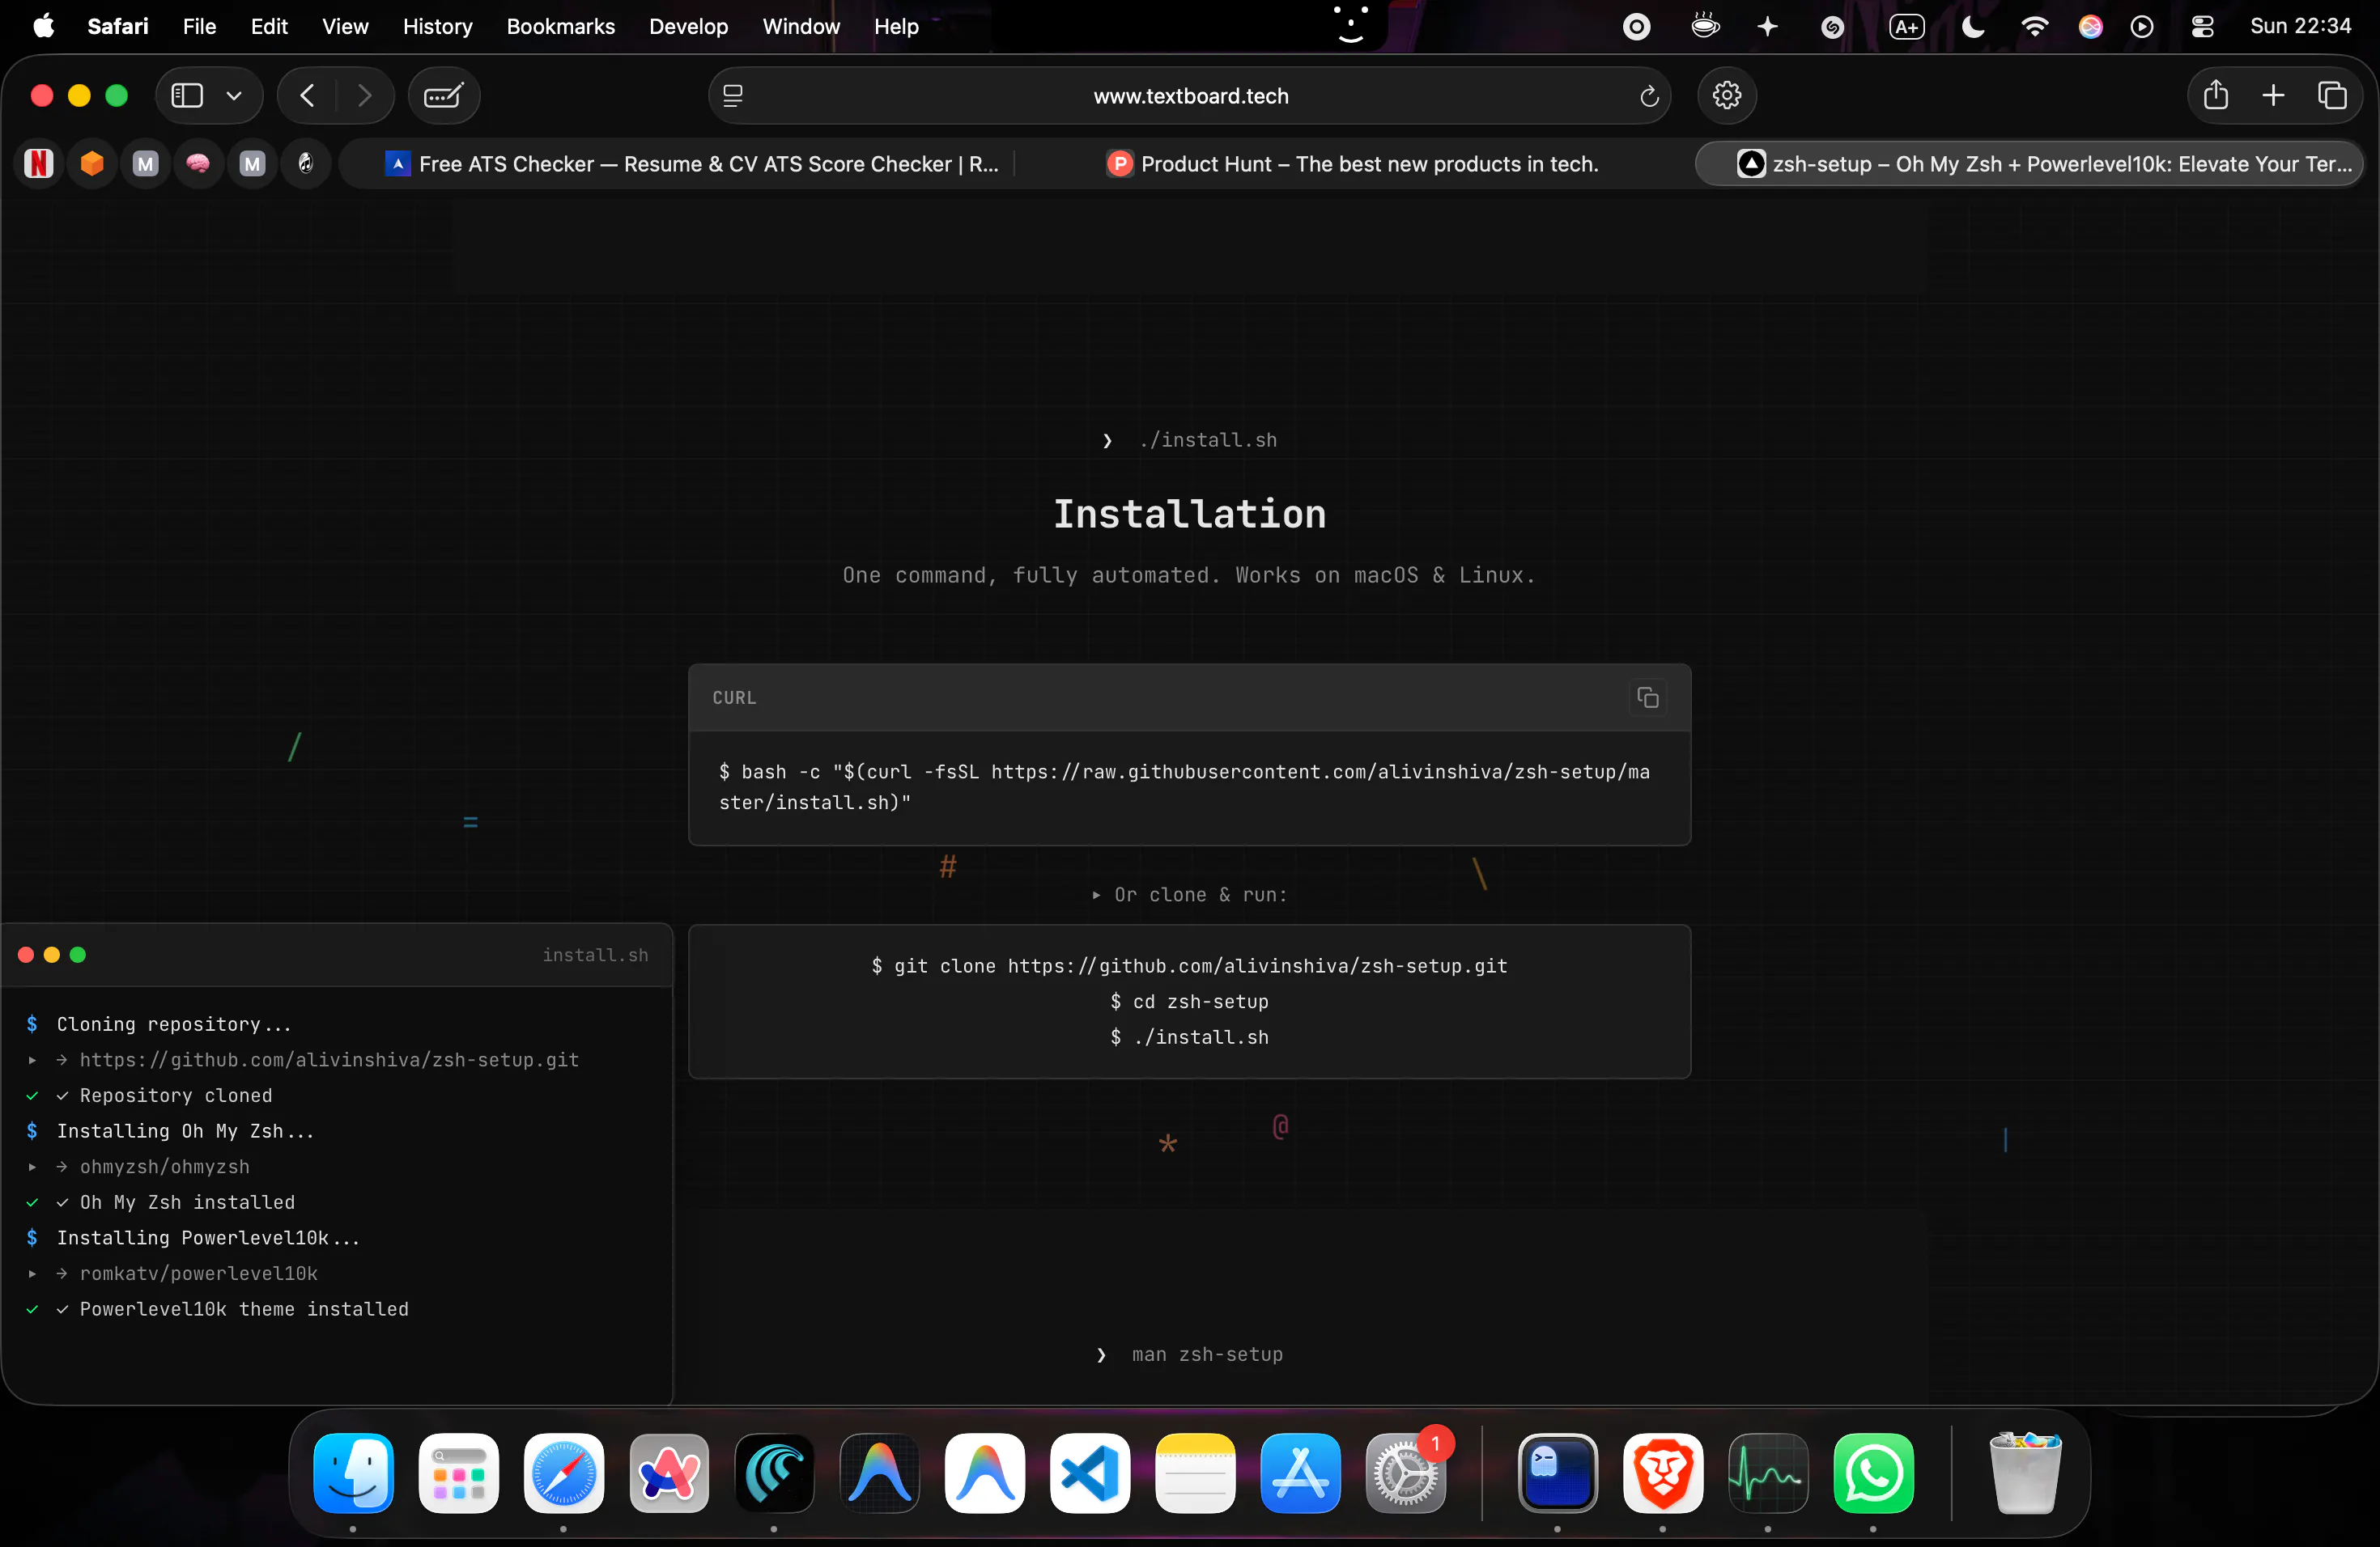Open the second pinned M tab
Viewport: 2380px width, 1547px height.
point(252,164)
